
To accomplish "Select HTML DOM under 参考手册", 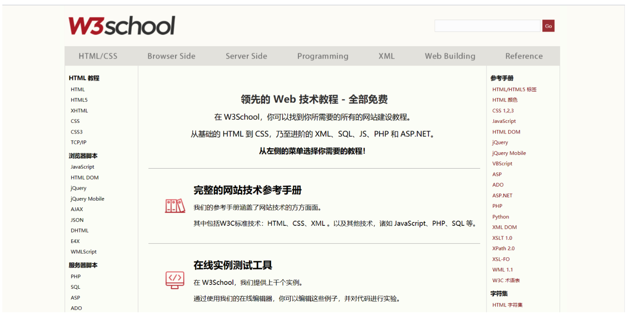I will click(x=507, y=132).
